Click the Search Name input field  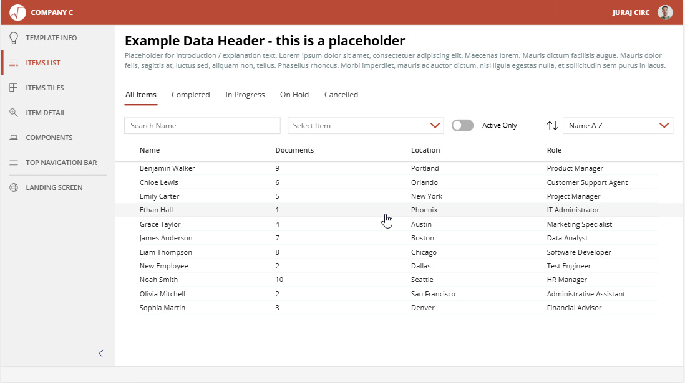(x=202, y=126)
